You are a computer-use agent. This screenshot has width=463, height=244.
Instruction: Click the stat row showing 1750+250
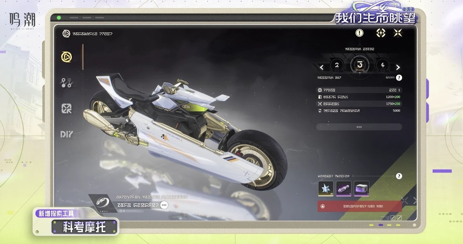[359, 104]
